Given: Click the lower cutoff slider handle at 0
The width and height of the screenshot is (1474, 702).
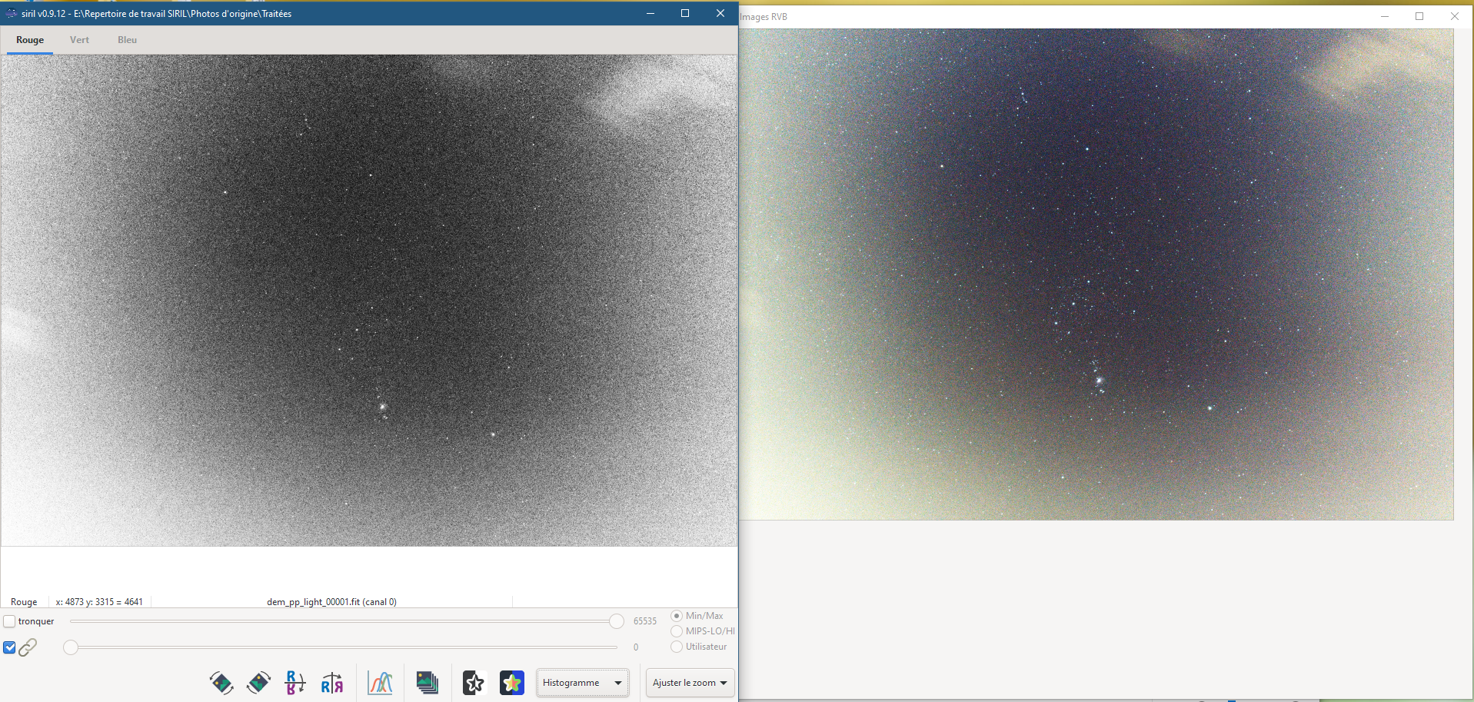Looking at the screenshot, I should pos(71,647).
